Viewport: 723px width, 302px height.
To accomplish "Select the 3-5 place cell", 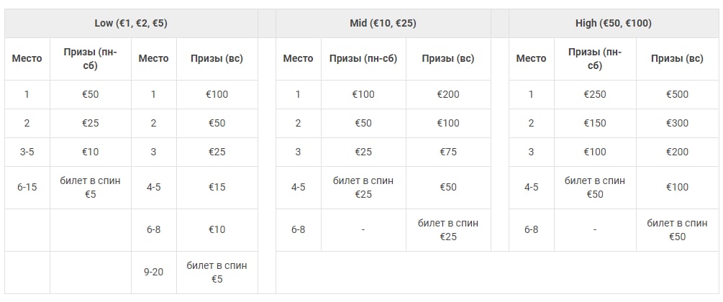I will pos(27,152).
